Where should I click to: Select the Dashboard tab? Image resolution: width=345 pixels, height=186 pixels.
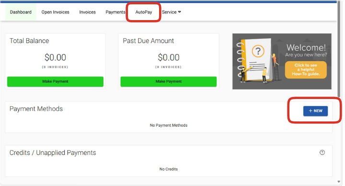(21, 12)
